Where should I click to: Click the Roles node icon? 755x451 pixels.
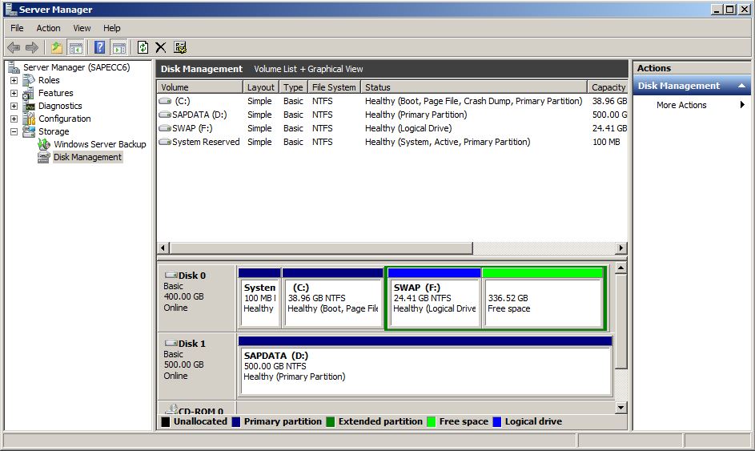[x=30, y=80]
